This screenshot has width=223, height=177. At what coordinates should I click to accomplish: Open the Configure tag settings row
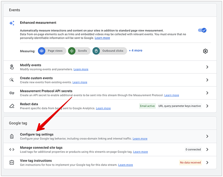tap(110, 136)
